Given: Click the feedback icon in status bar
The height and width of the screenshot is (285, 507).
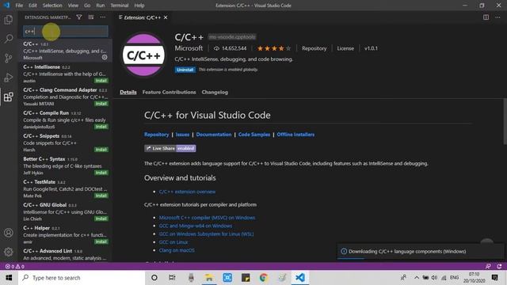Looking at the screenshot, I should pos(488,266).
